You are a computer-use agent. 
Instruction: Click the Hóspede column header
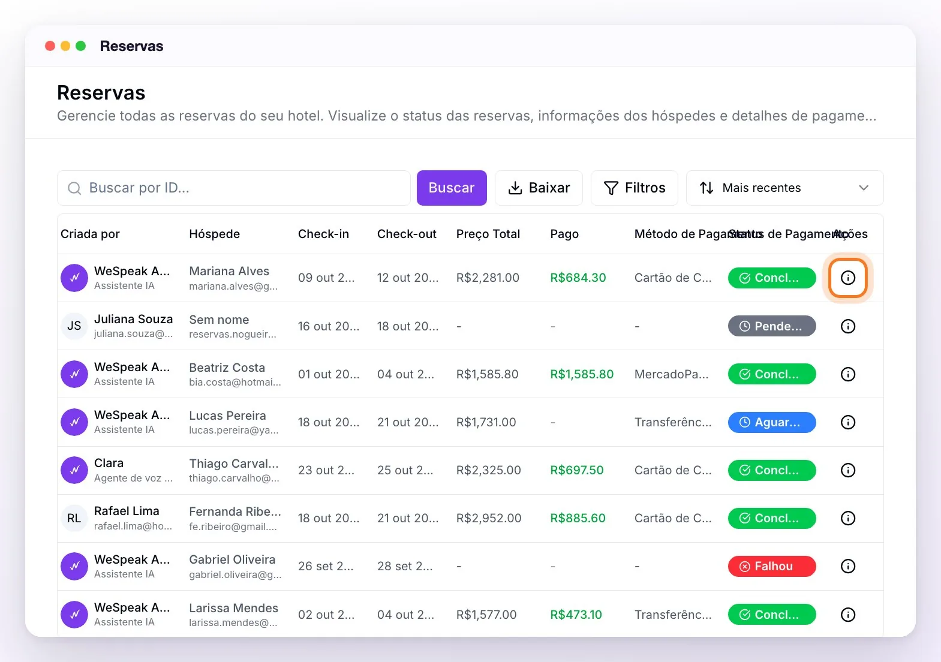click(x=214, y=234)
